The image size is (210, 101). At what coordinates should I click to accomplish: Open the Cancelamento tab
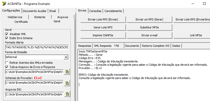(x=113, y=11)
